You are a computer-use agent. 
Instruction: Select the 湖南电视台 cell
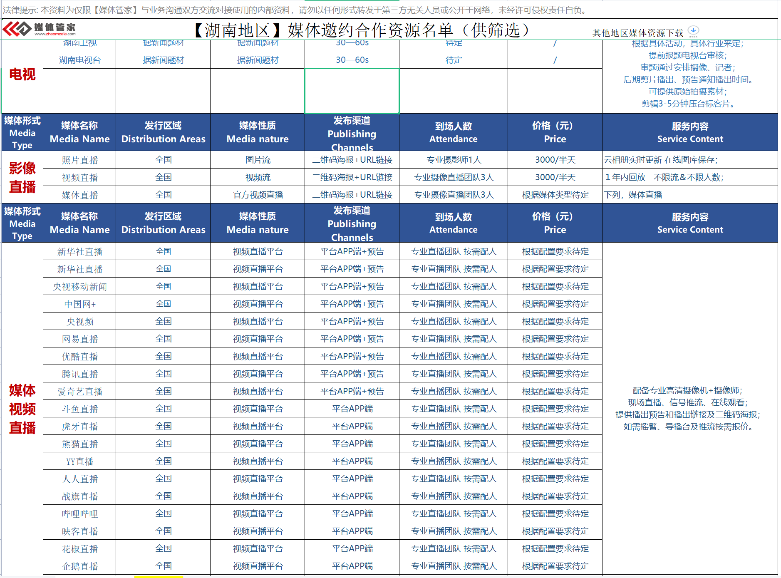click(79, 60)
